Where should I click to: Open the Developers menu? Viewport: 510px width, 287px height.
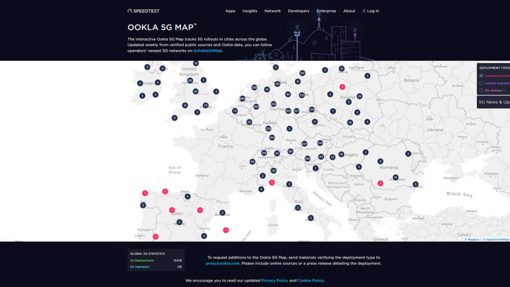[299, 11]
